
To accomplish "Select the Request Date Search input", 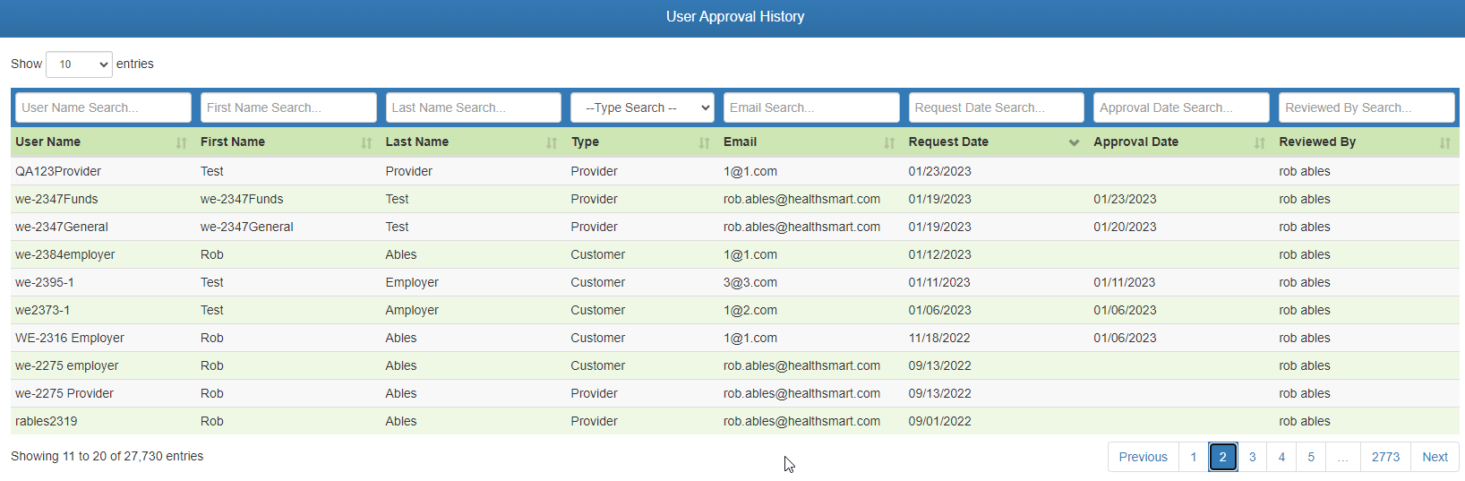I will coord(996,107).
